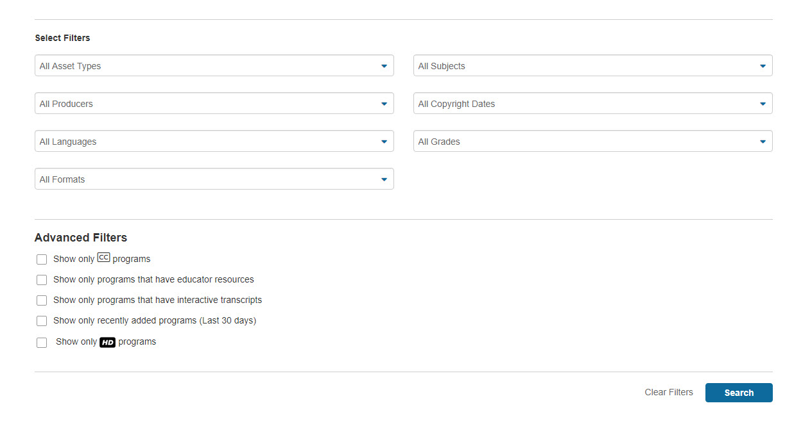Click the Clear Filters link
794x426 pixels.
pyautogui.click(x=669, y=392)
